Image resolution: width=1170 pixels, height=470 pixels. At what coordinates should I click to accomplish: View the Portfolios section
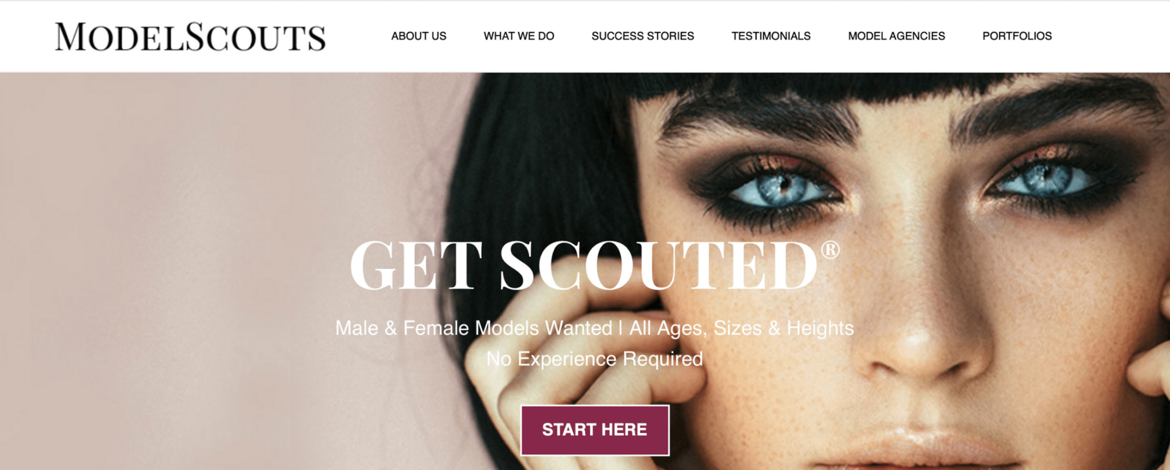pyautogui.click(x=1017, y=36)
